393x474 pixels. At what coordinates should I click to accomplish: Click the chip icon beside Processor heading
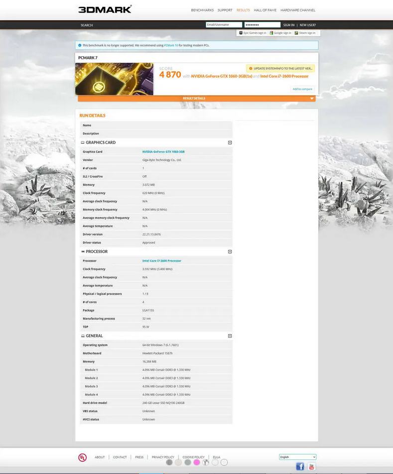coord(83,252)
